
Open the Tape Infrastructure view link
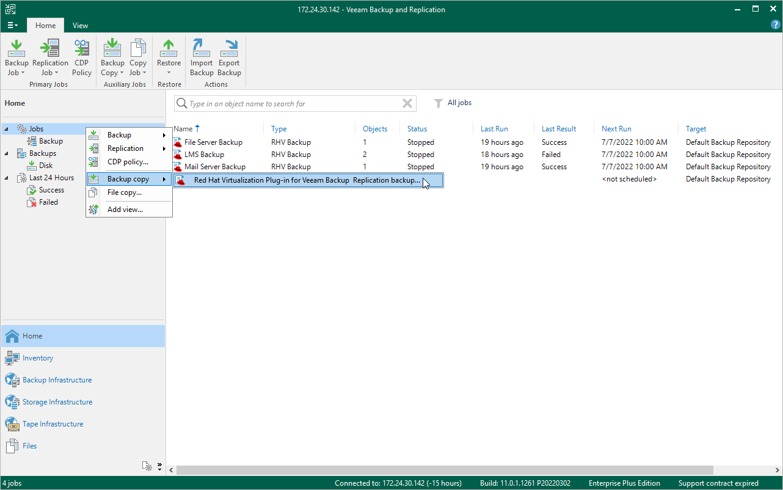coord(53,424)
